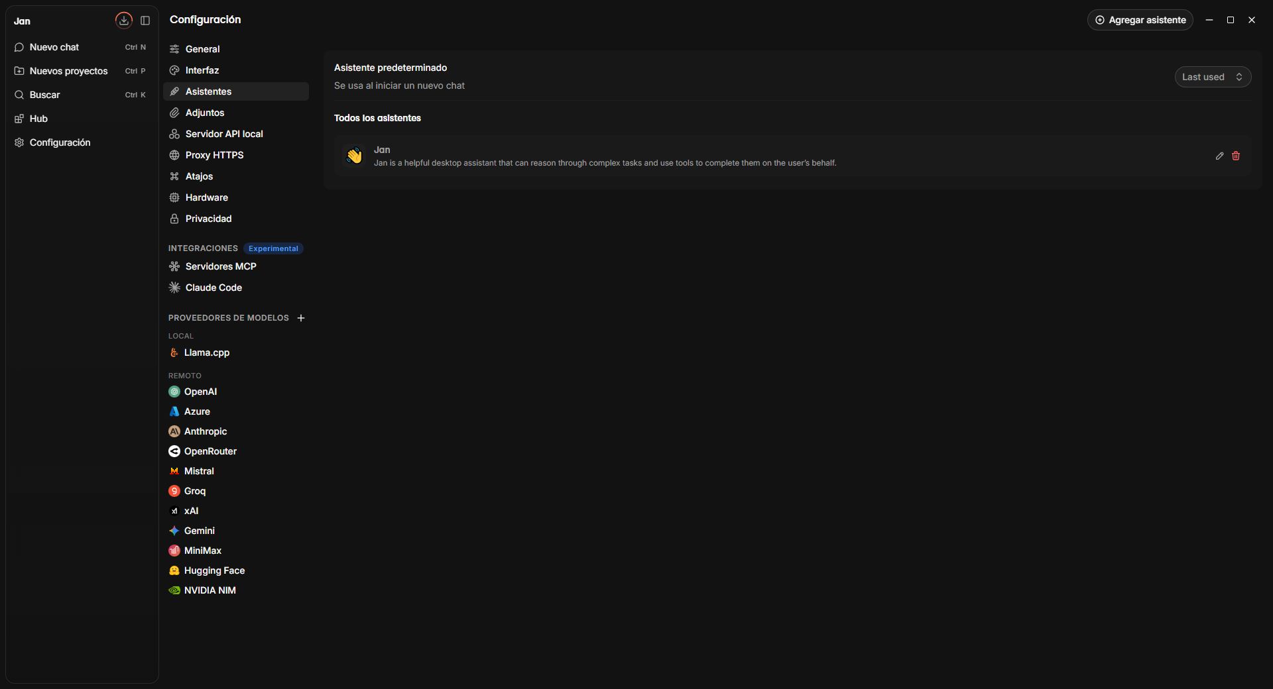The image size is (1273, 689).
Task: Click the Jan assistant description text
Action: point(605,163)
